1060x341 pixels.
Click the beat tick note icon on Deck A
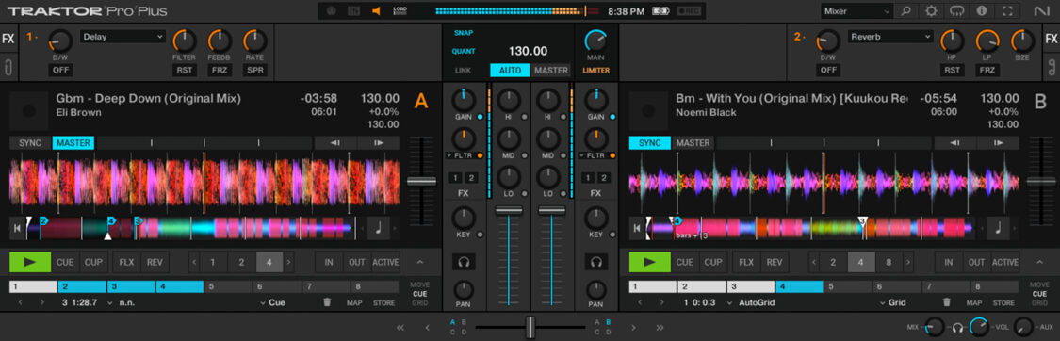click(x=378, y=228)
